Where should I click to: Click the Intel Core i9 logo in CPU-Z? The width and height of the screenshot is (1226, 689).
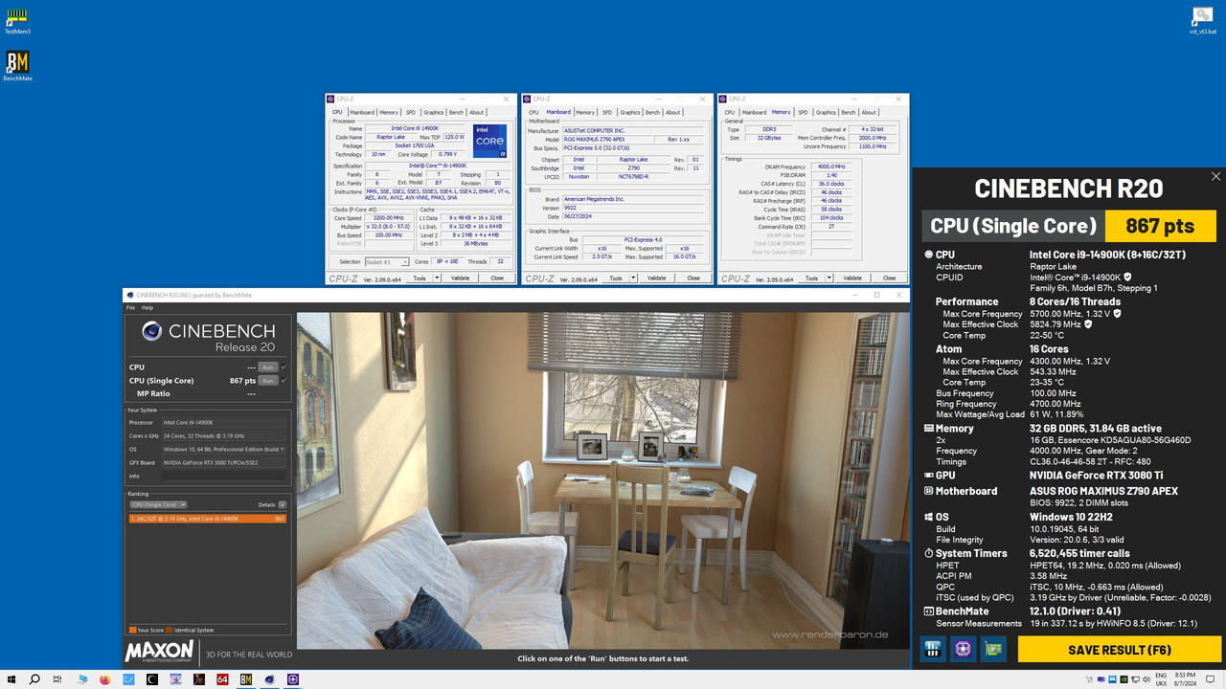[x=490, y=142]
